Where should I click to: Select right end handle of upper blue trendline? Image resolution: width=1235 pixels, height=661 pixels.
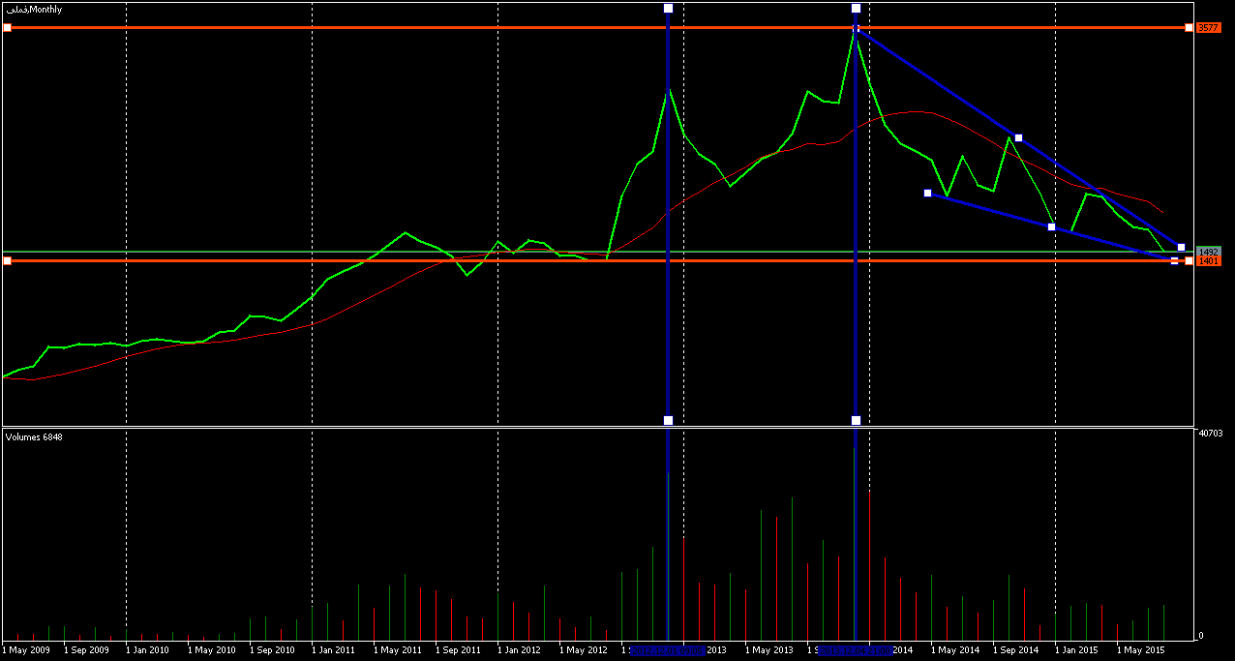click(x=1181, y=248)
